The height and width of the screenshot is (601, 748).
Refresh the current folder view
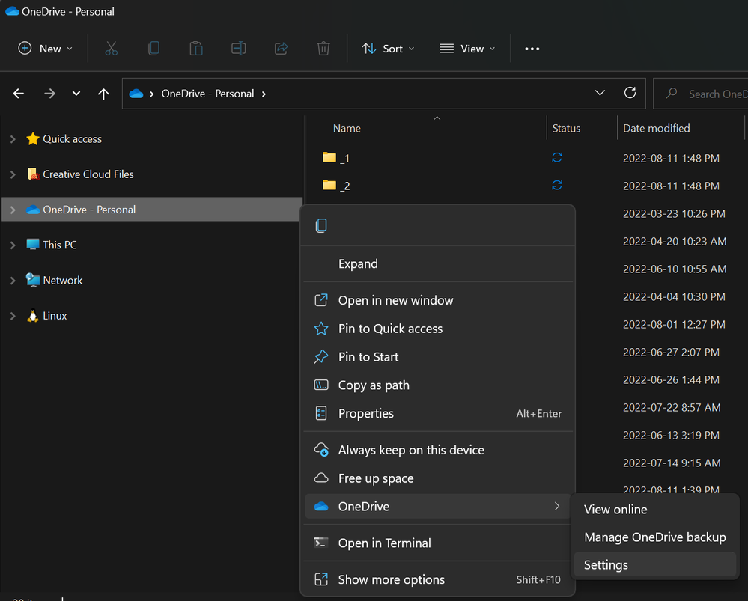point(630,94)
